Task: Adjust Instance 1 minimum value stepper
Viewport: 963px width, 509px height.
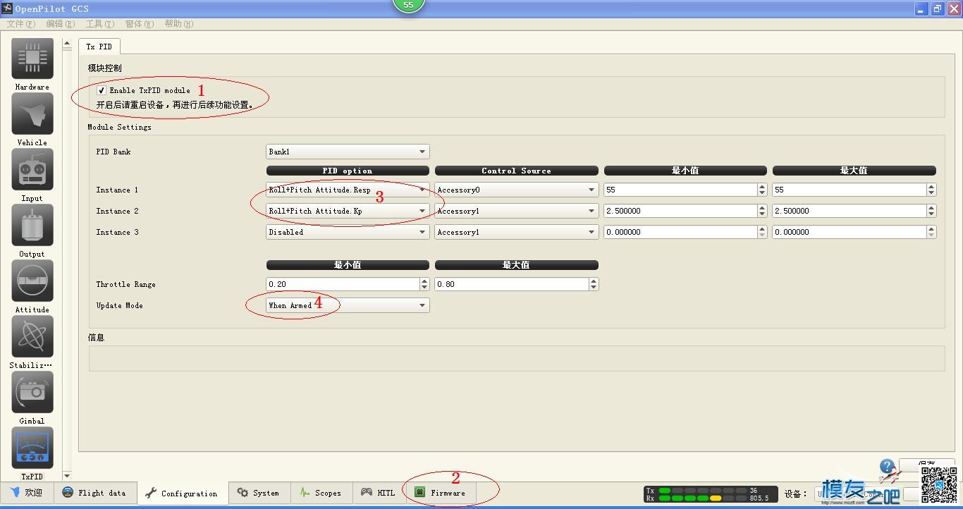Action: (x=762, y=190)
